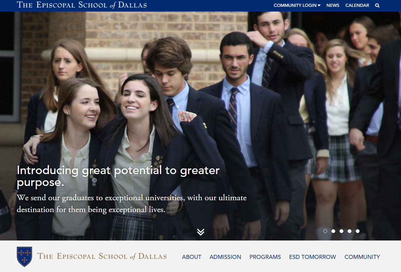Screen dimensions: 401x272
Task: Click the 'Introducing great potential' headline
Action: [x=118, y=177]
